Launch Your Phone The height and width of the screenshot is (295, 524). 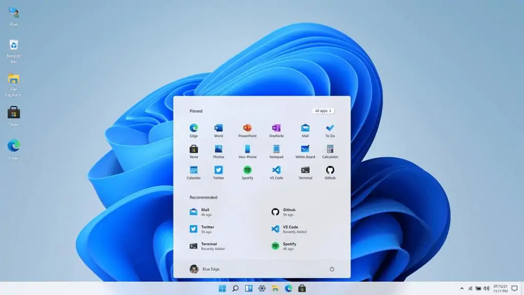point(247,151)
